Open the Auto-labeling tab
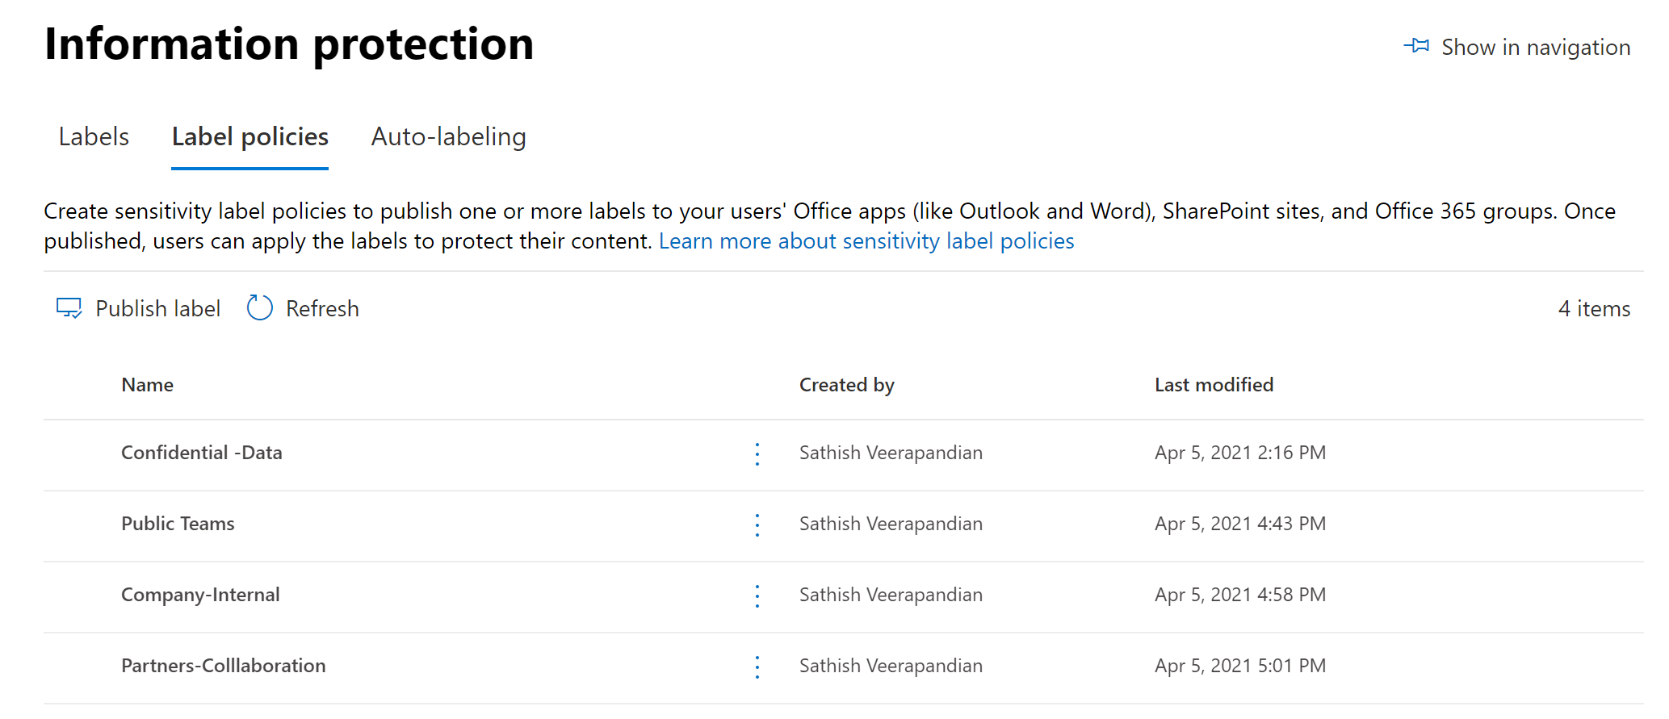The width and height of the screenshot is (1669, 719). (x=448, y=136)
